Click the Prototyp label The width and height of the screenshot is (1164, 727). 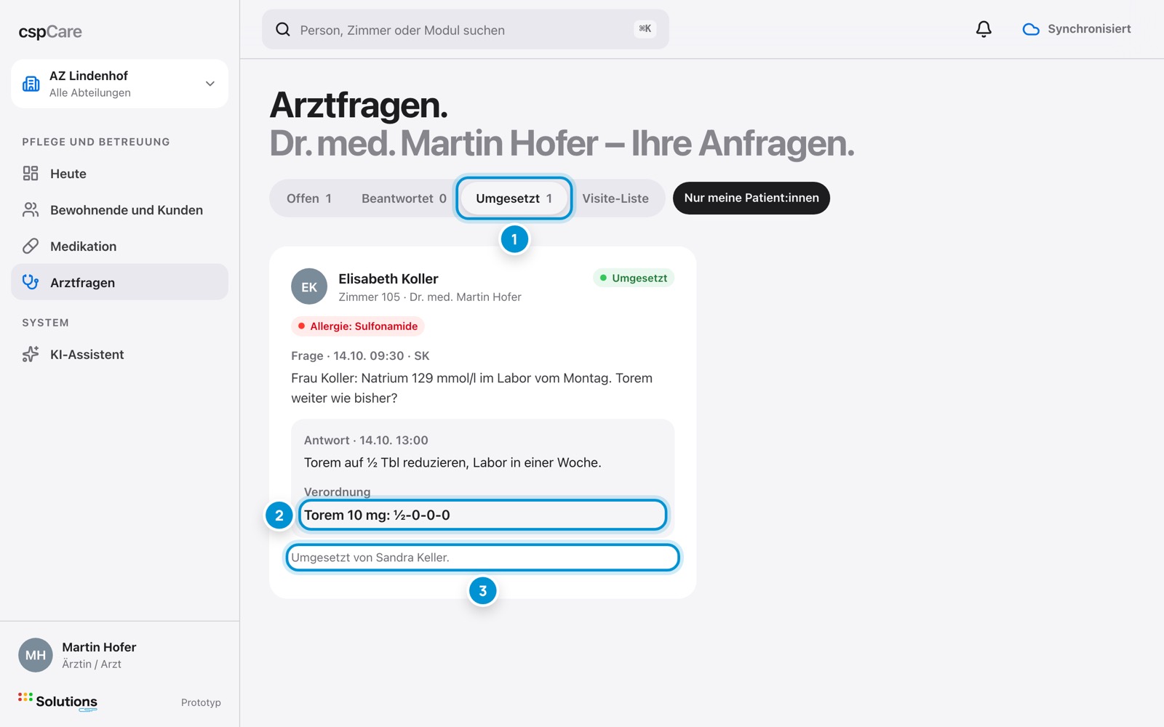click(x=201, y=702)
